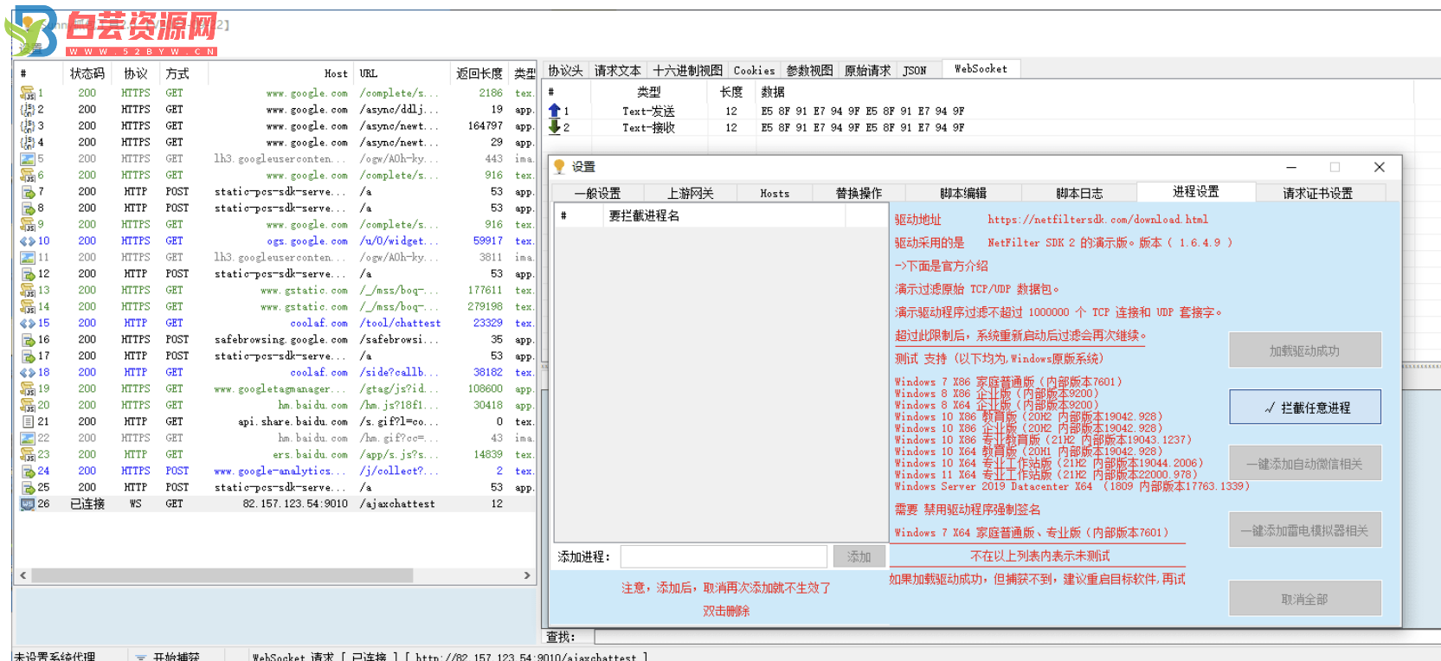Click the JSON icon of request row 2
Image resolution: width=1441 pixels, height=661 pixels.
click(x=28, y=110)
